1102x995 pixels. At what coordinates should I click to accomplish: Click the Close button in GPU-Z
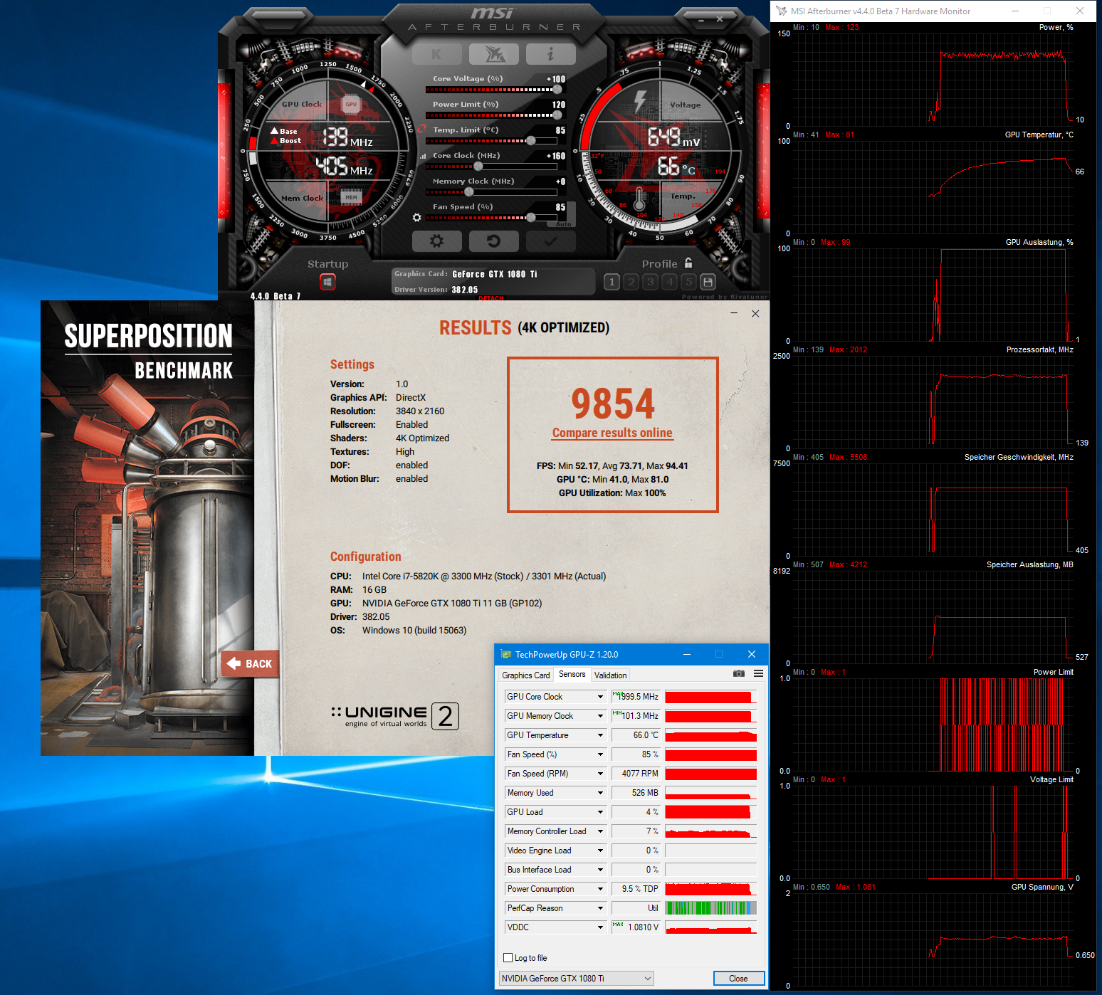click(739, 979)
